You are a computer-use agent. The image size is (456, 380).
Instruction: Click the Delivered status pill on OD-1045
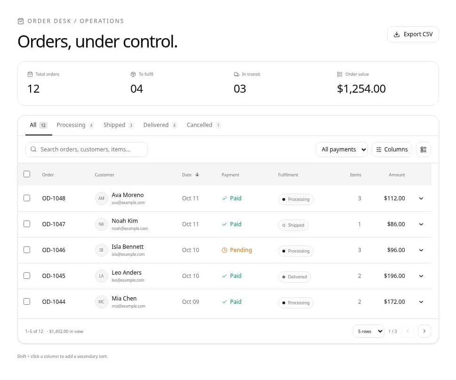pyautogui.click(x=294, y=277)
